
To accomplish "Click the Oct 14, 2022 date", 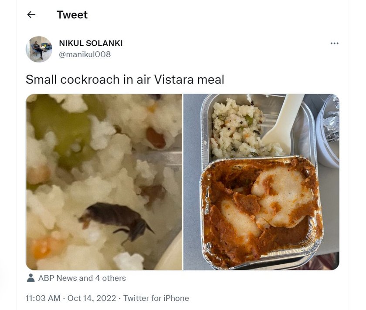I will pos(91,298).
